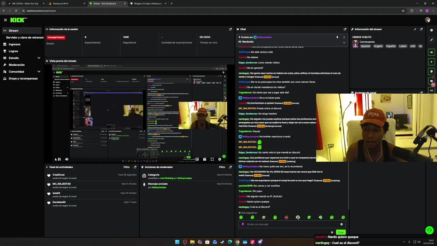Screen dimensions: 437x246
Task: Click pencil shortcut in right sidebar
Action: pos(432,40)
